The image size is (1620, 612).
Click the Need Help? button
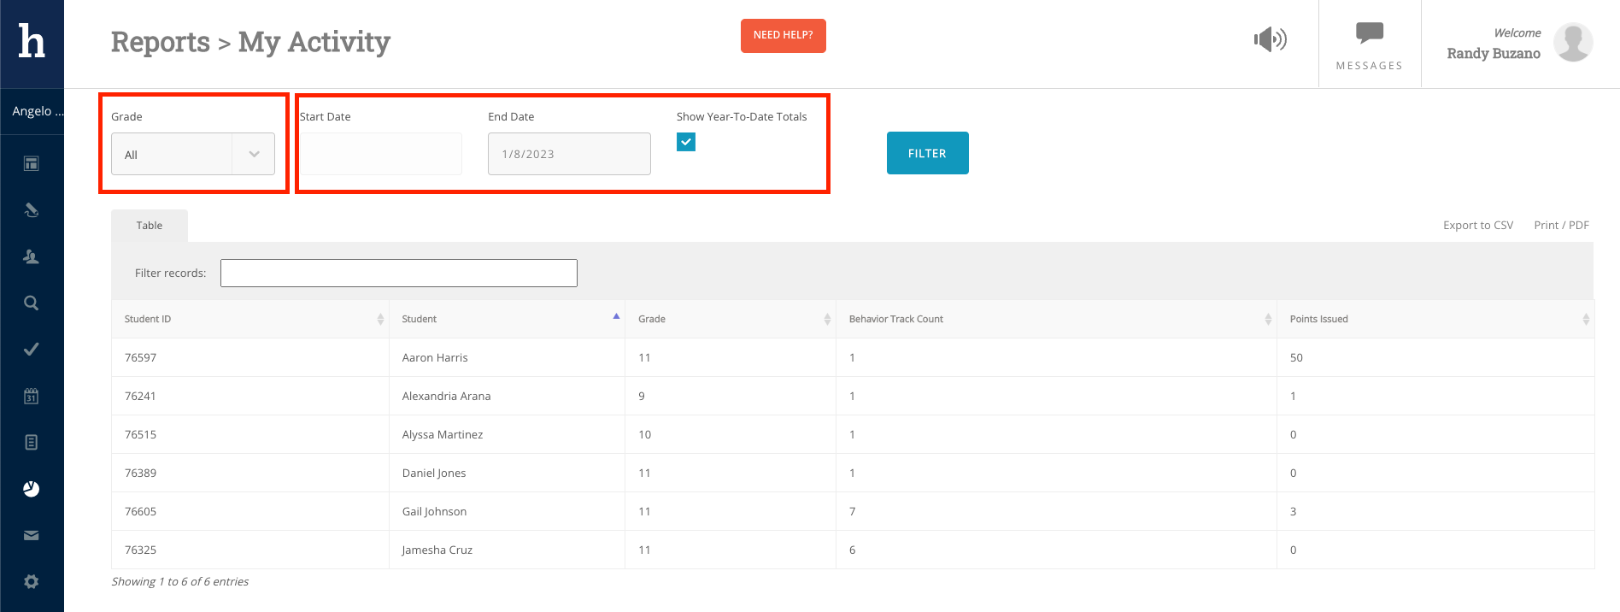(x=783, y=36)
